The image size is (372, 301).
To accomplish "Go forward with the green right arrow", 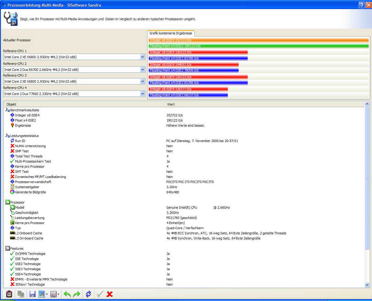I will coord(77,294).
